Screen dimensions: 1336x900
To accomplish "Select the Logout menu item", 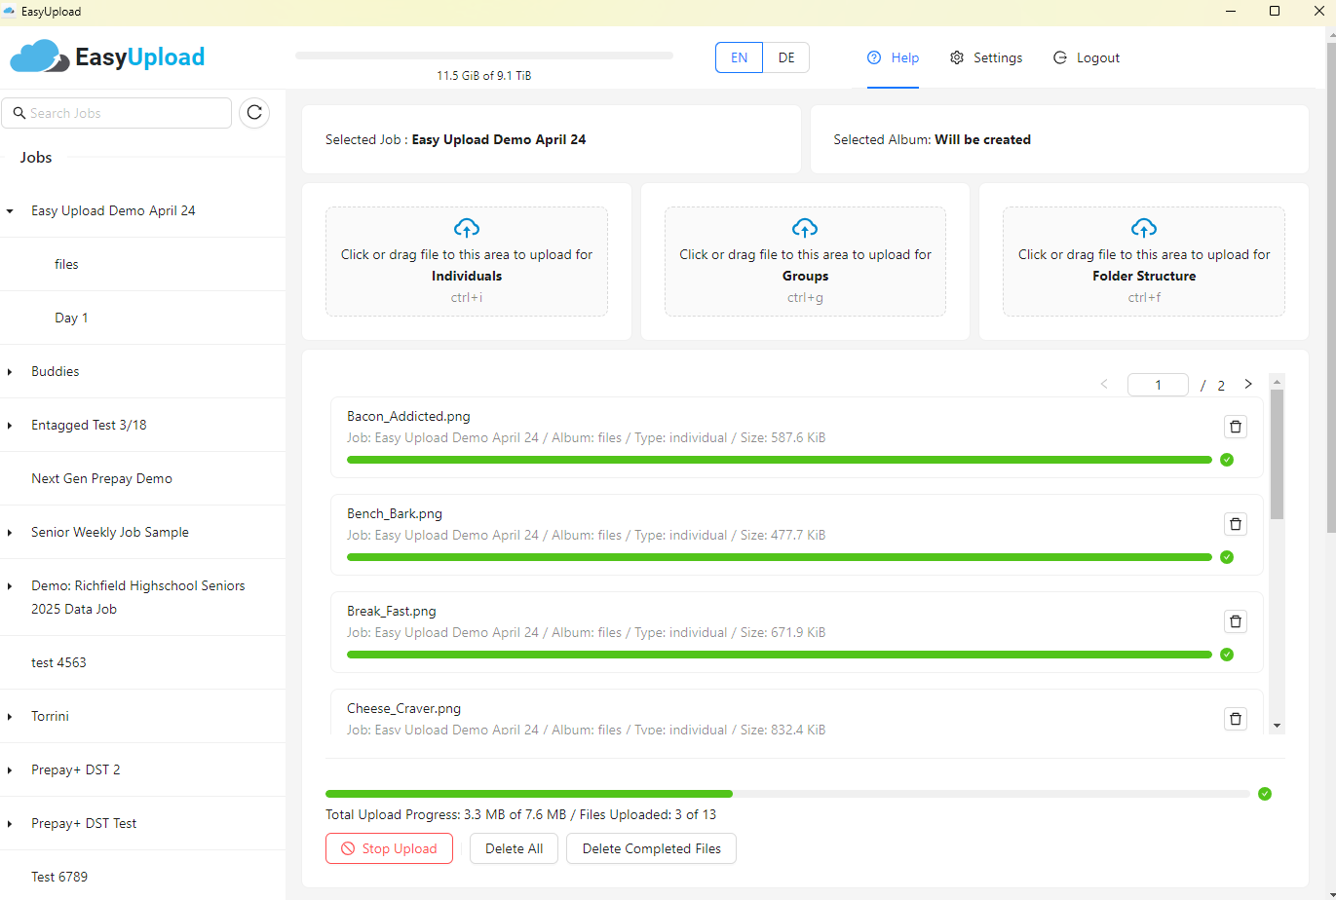I will pos(1087,57).
